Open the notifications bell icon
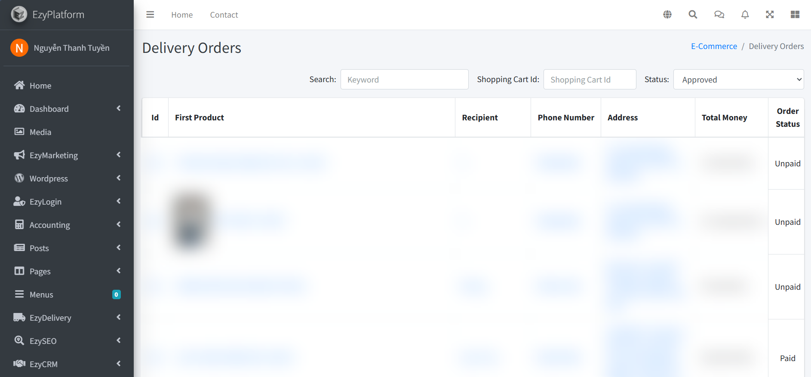811x377 pixels. tap(745, 15)
